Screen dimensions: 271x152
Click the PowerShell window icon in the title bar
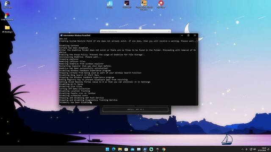coord(61,35)
